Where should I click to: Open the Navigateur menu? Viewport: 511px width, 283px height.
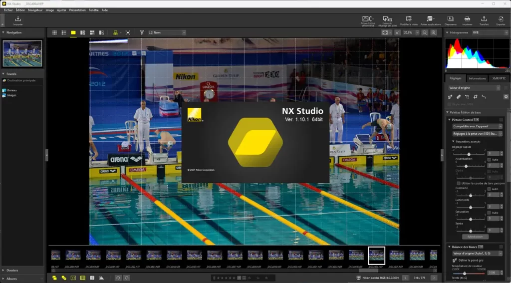(x=35, y=10)
